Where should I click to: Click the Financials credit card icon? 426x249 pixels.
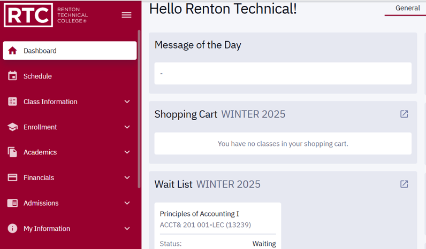12,177
